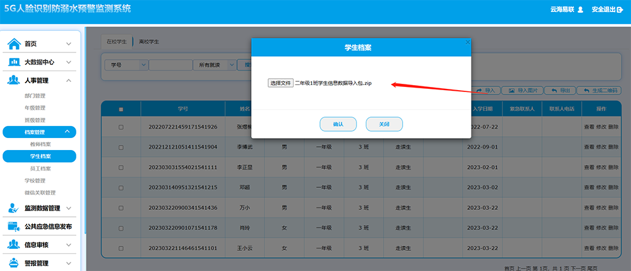Check the row checkbox for 李博武
631x271 pixels.
point(121,147)
